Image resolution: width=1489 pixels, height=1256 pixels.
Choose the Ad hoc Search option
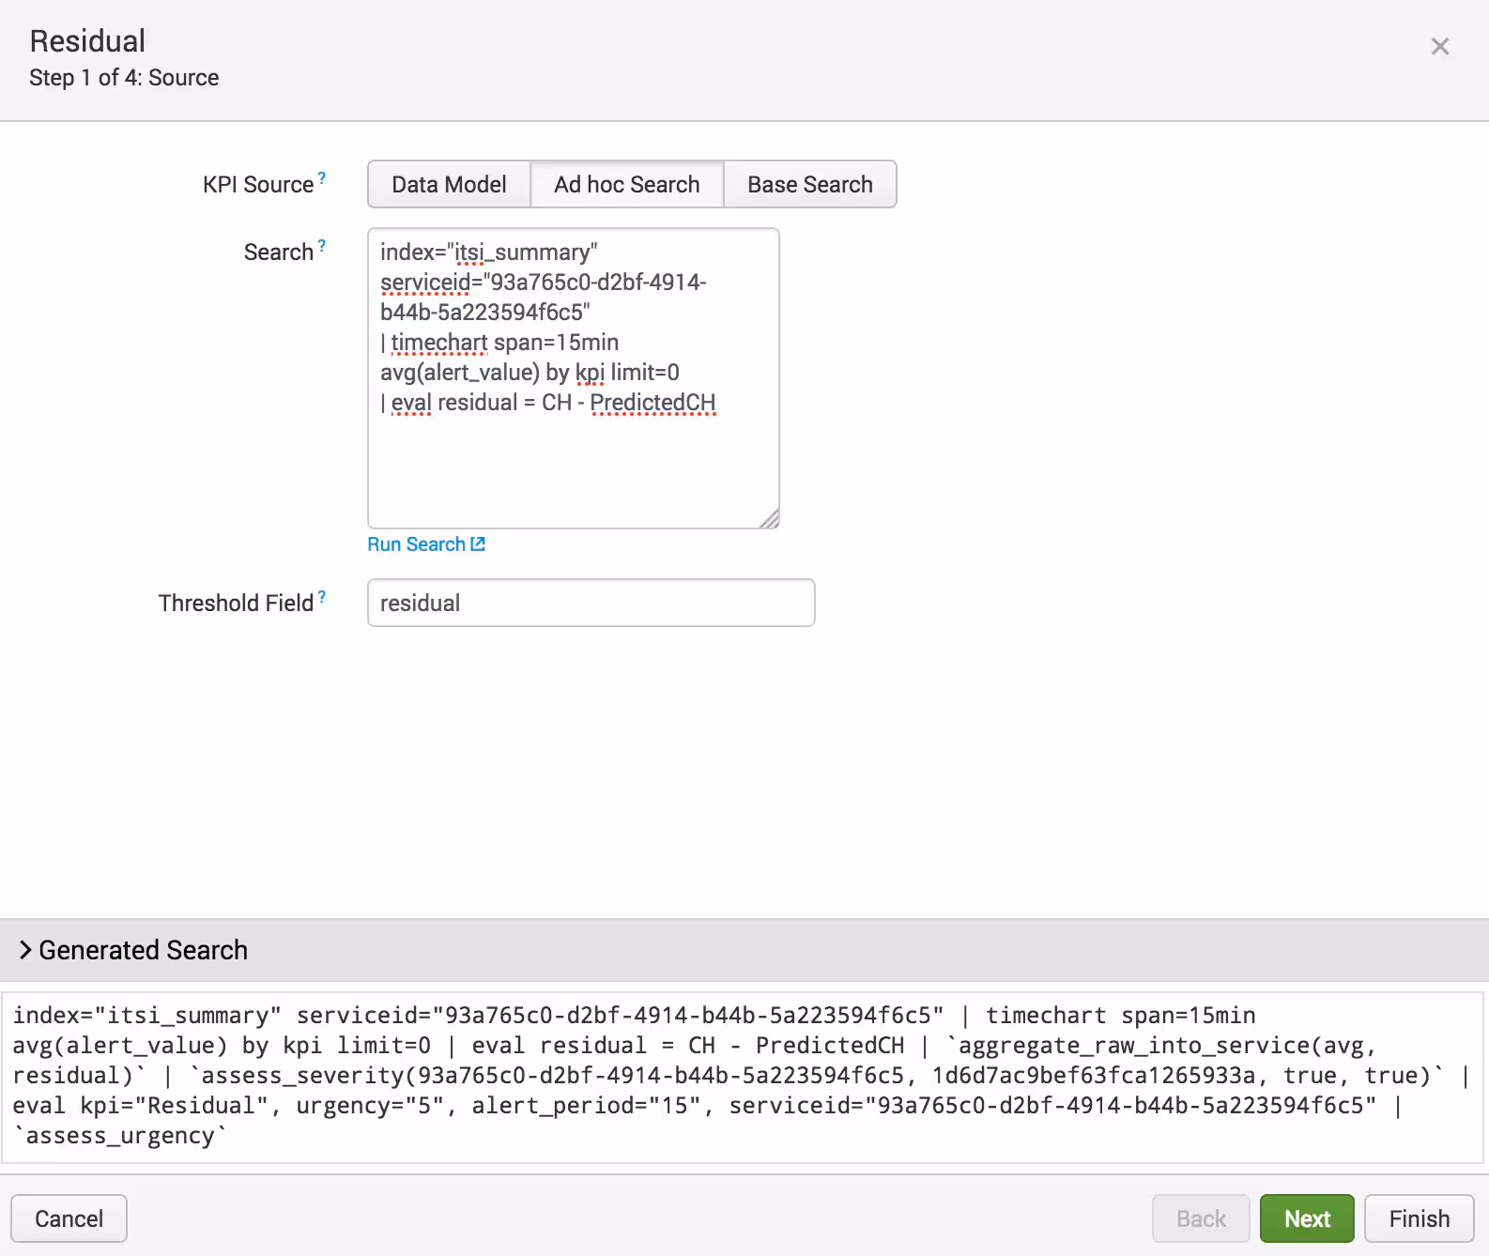tap(626, 185)
